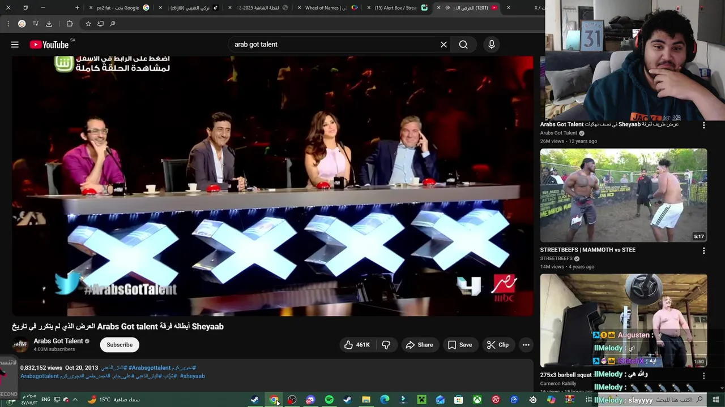Open options for Sheyaab recommended video
Screen dimensions: 725x407
[x=703, y=125]
